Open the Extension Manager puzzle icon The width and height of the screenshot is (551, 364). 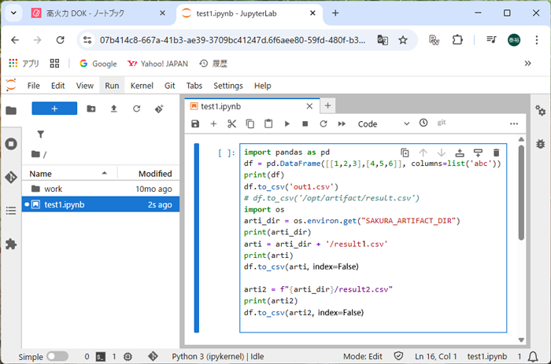11,244
